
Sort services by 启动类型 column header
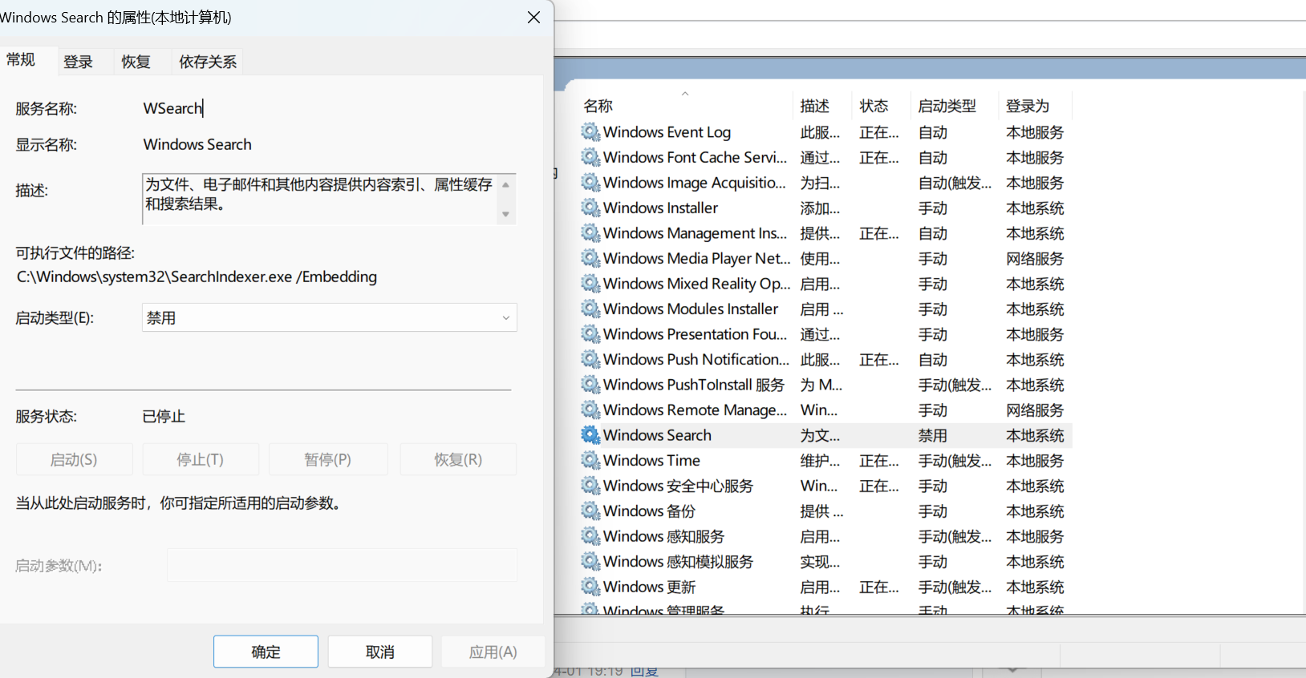pos(947,106)
